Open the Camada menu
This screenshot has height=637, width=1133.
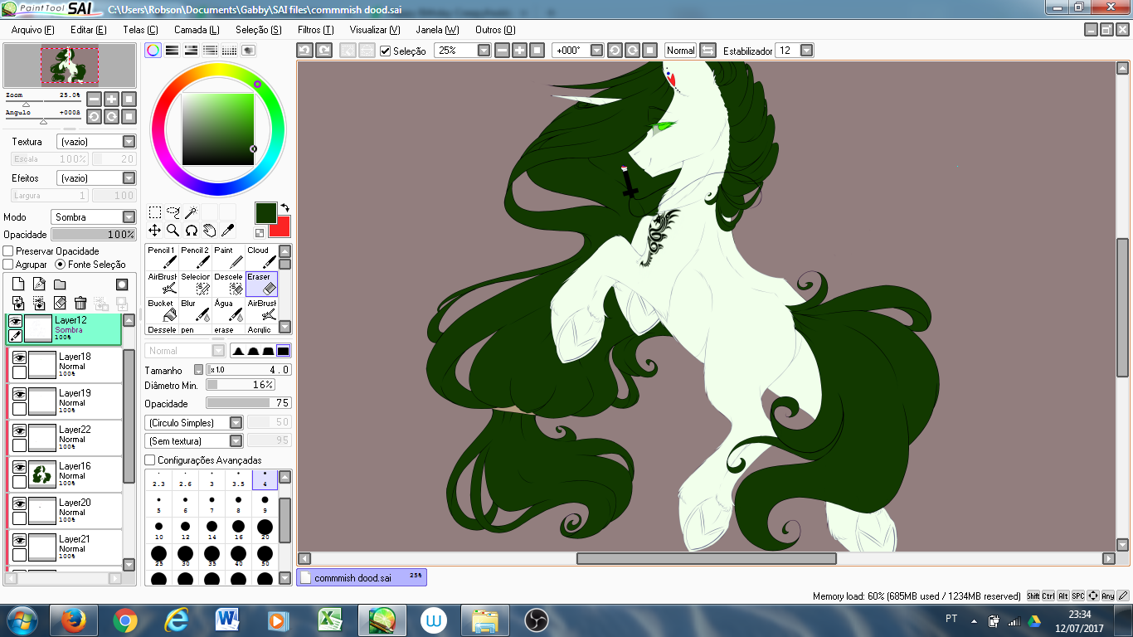click(197, 30)
